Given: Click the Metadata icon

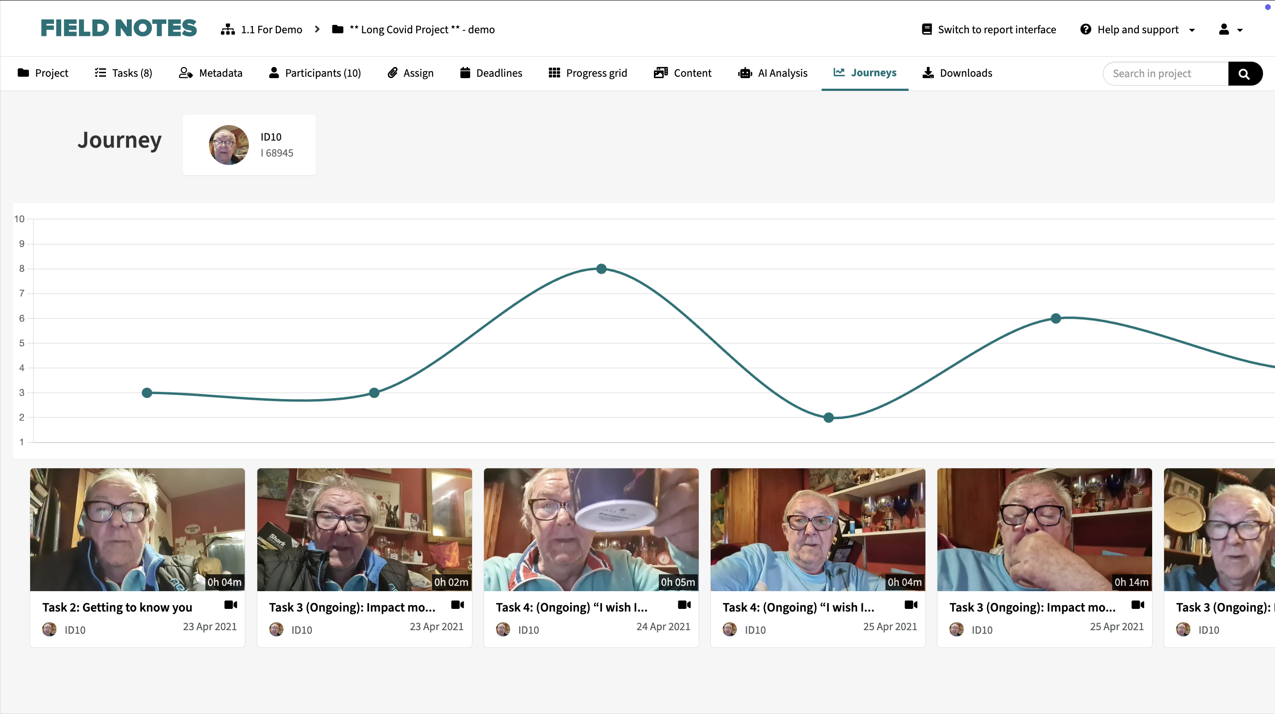Looking at the screenshot, I should pyautogui.click(x=185, y=73).
